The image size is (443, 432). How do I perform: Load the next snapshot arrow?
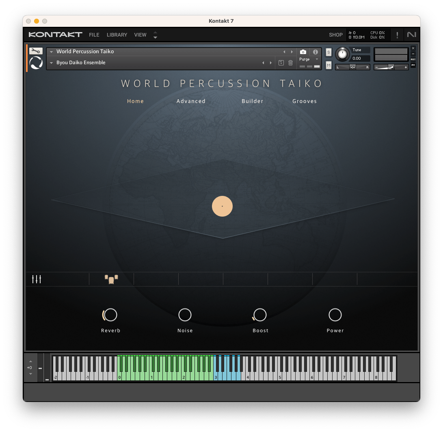coord(271,63)
